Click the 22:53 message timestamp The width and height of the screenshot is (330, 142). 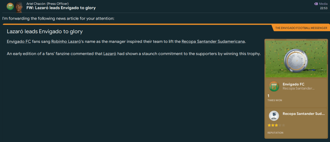click(x=323, y=8)
